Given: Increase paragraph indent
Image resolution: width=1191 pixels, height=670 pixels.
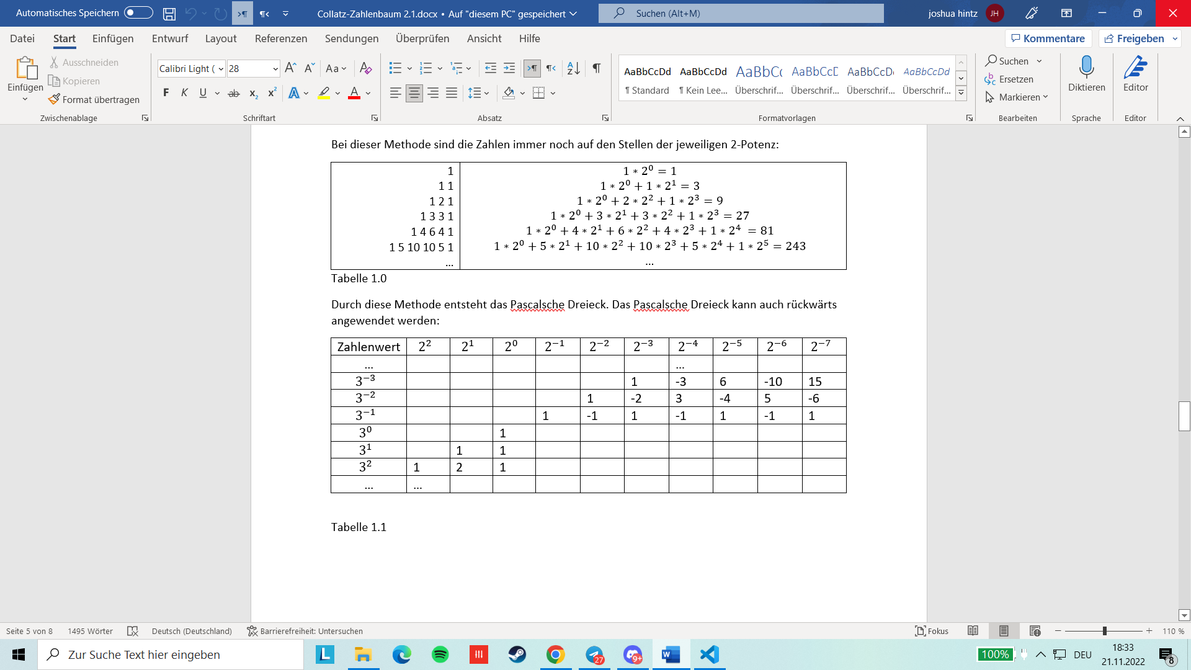Looking at the screenshot, I should tap(509, 68).
